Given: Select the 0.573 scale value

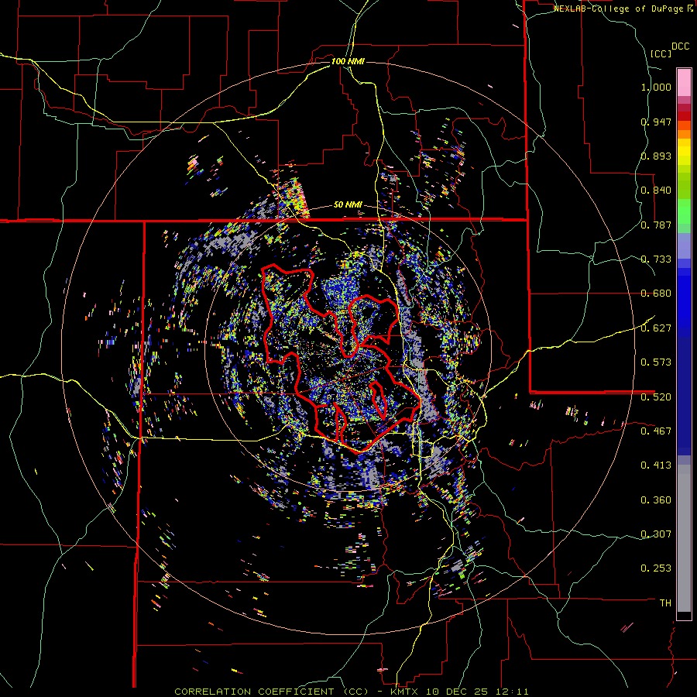Looking at the screenshot, I should click(x=656, y=362).
